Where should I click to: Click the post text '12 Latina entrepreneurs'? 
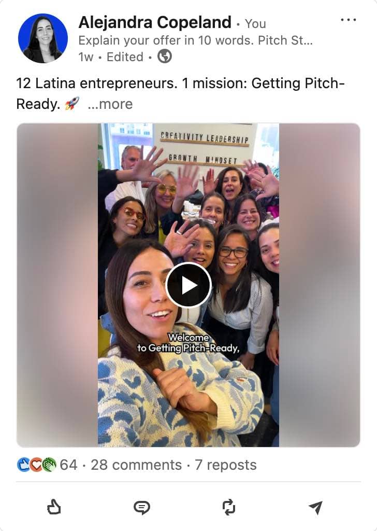coord(97,83)
